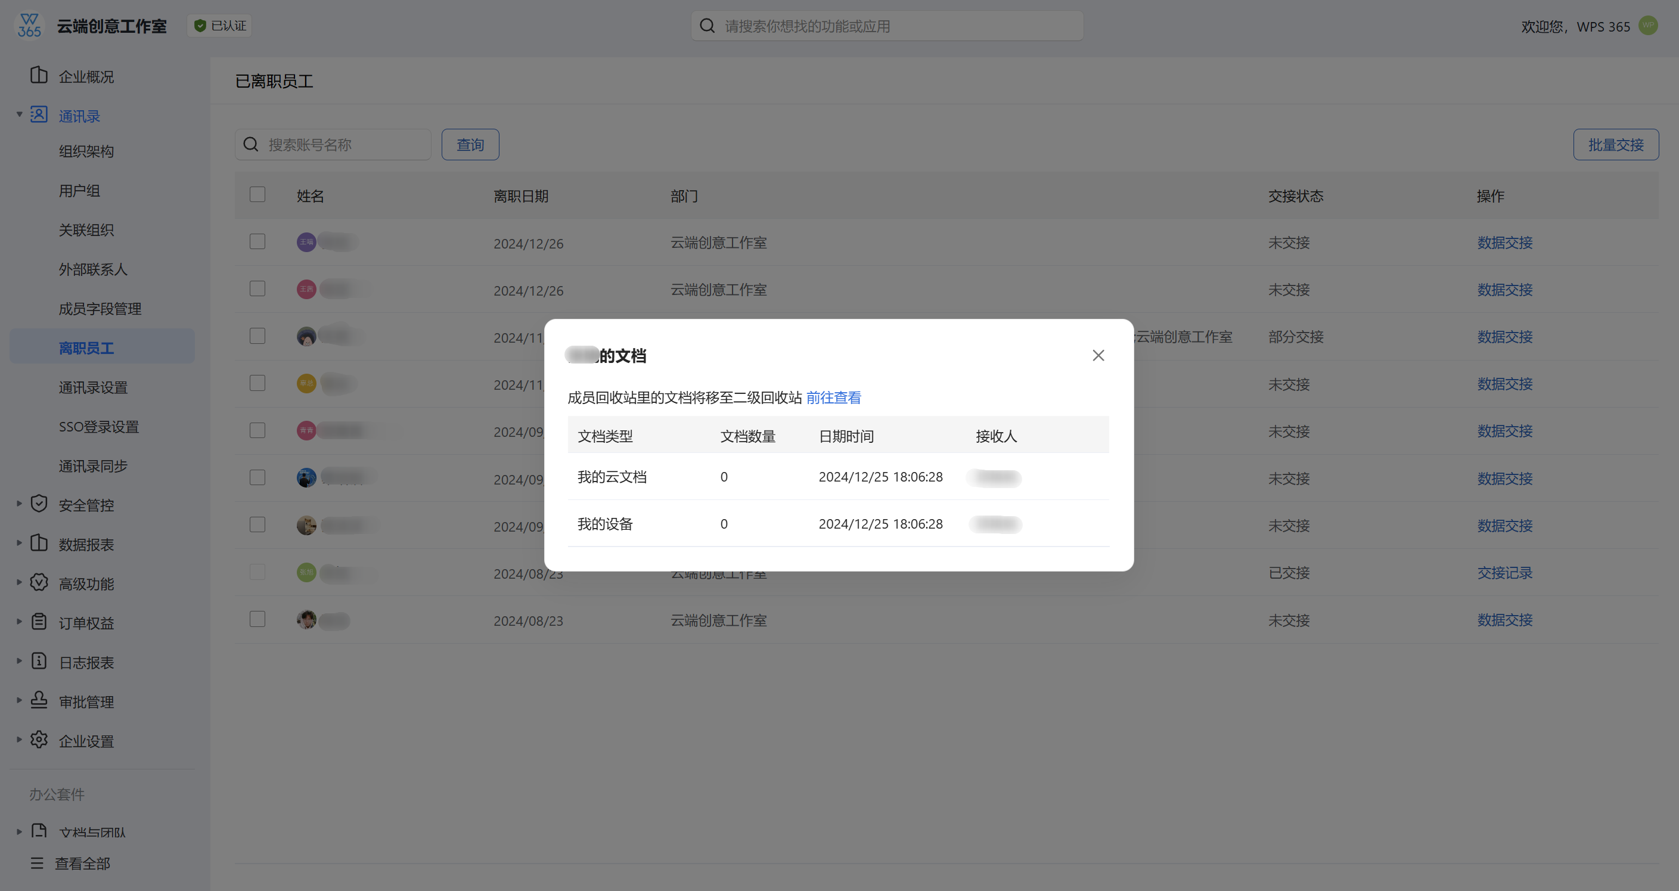The image size is (1679, 891).
Task: Close the 的文档 dialog
Action: [x=1098, y=356]
